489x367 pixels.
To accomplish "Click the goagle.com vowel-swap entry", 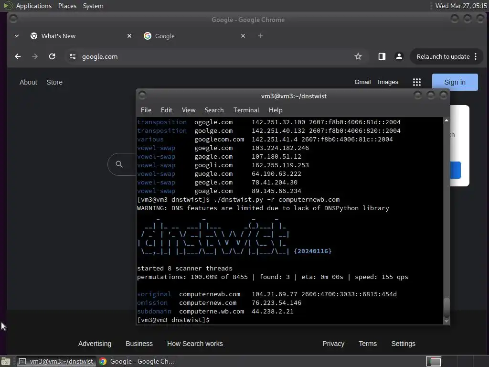I will [213, 191].
